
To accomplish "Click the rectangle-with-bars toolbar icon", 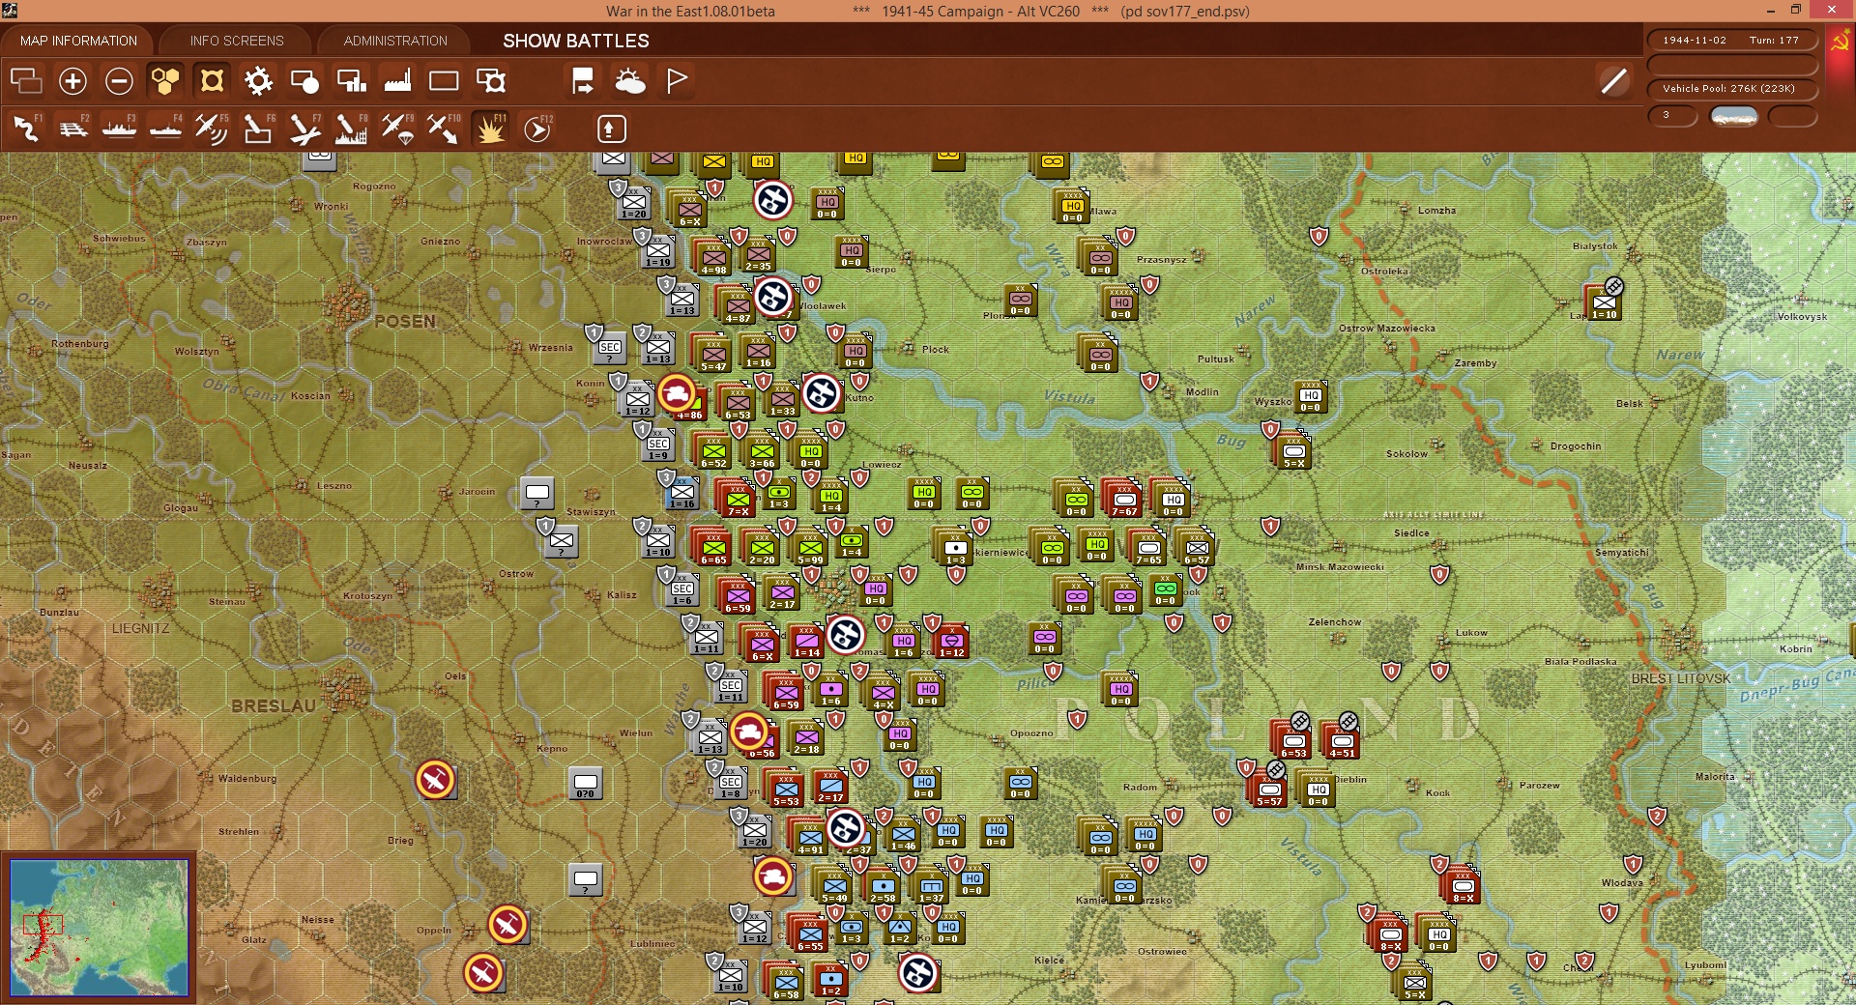I will (351, 81).
